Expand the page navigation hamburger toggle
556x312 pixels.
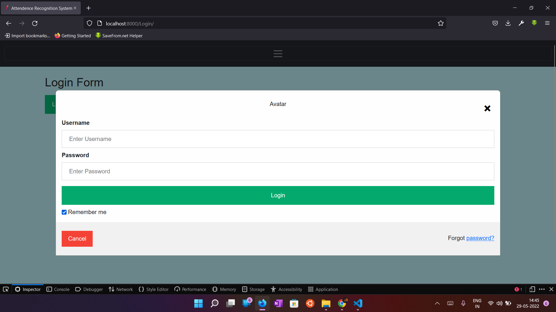pos(278,53)
